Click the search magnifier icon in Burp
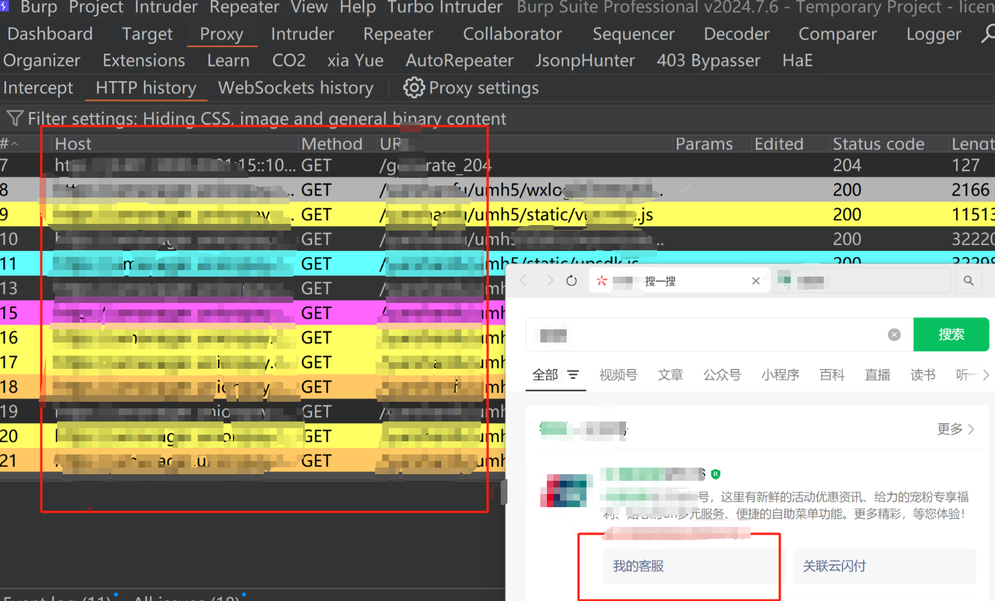 click(988, 33)
